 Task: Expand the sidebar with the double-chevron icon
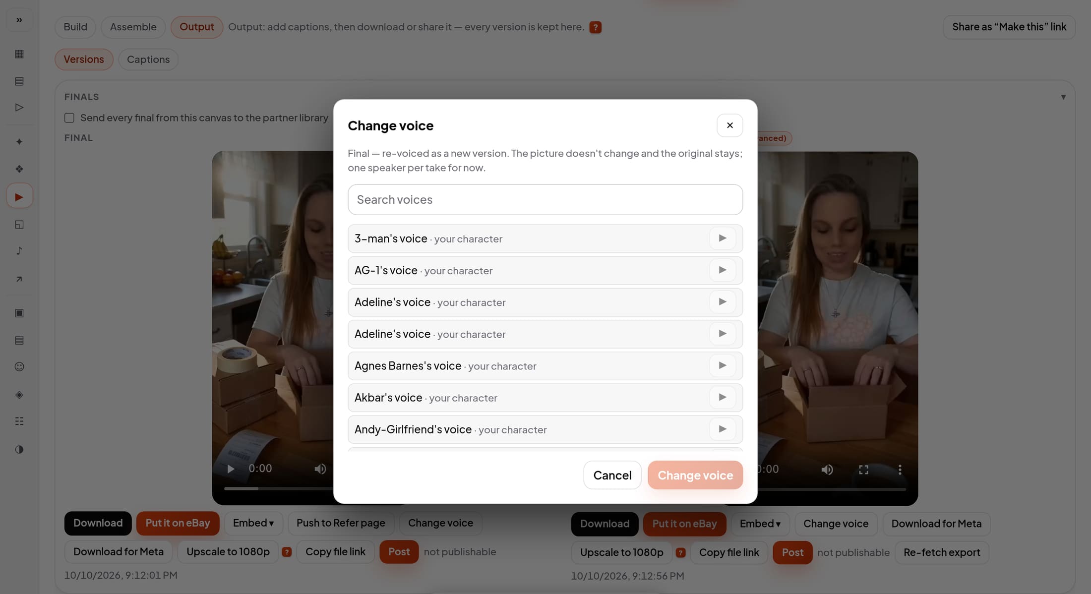[x=19, y=20]
